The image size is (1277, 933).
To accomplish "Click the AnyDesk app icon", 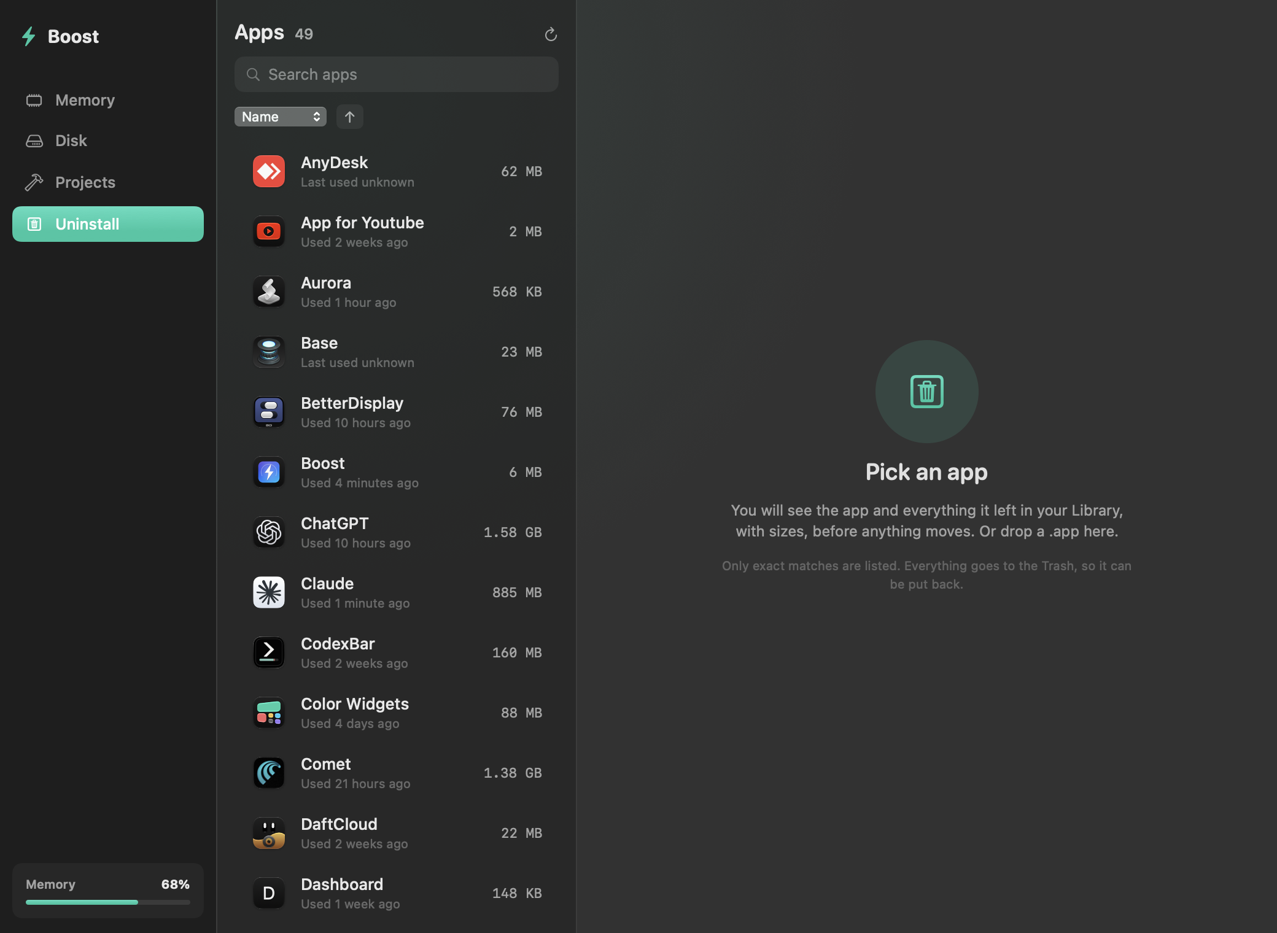I will tap(269, 171).
